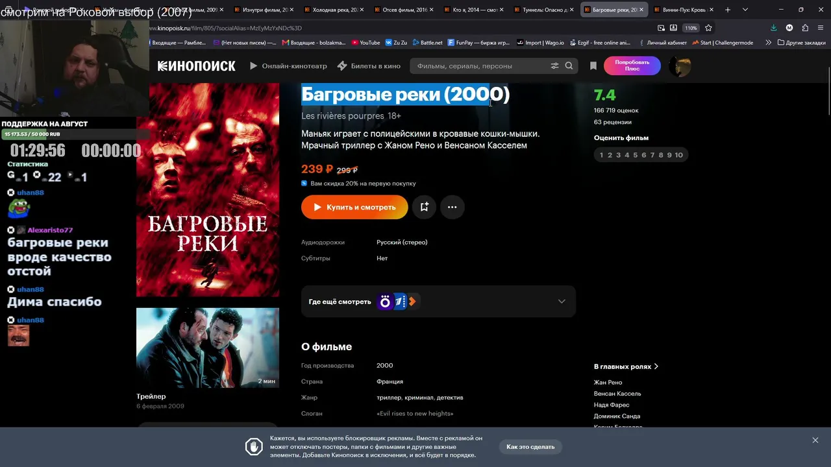Open actor Венсан Кассель's page

617,394
